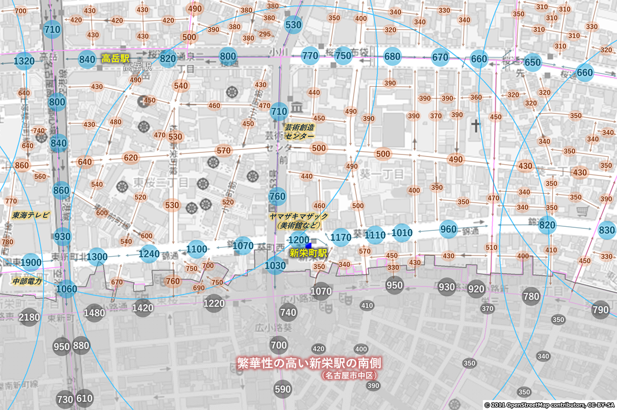Image resolution: width=617 pixels, height=410 pixels.
Task: Click the yellow 高岳駅 station label
Action: point(115,57)
